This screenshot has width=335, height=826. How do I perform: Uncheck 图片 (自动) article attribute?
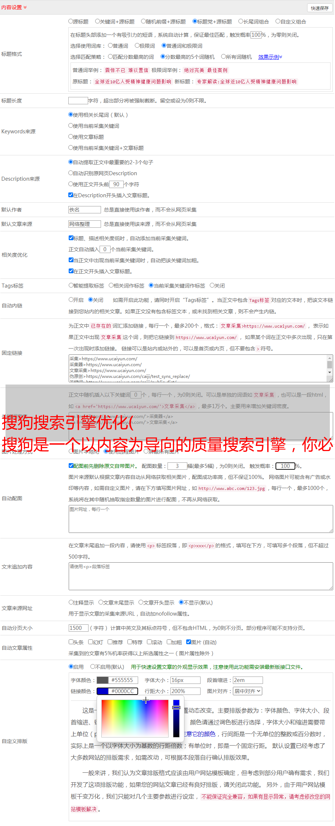coord(188,642)
